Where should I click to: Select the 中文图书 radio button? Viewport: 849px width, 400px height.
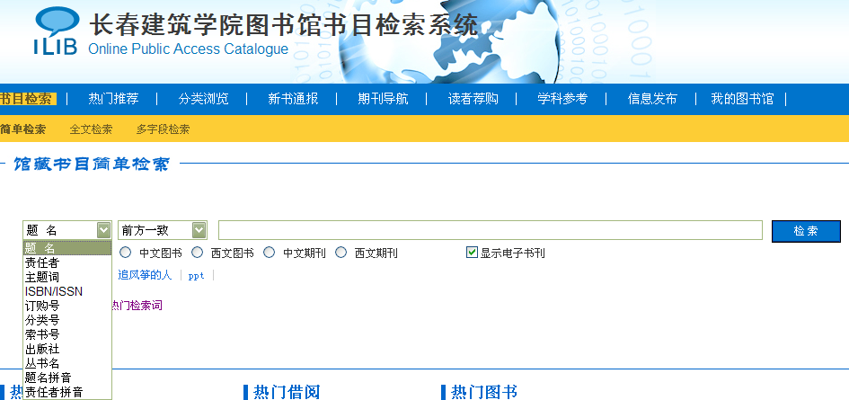tap(126, 253)
